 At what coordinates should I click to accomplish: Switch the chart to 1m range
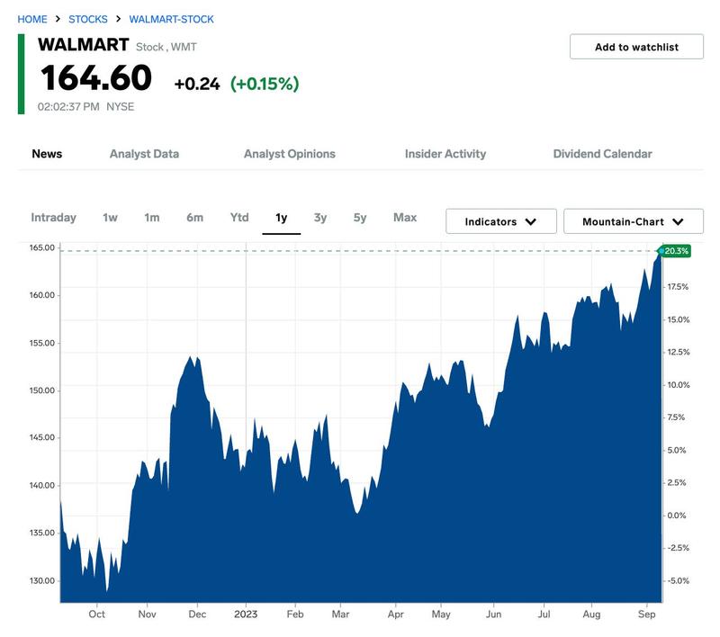[x=152, y=218]
